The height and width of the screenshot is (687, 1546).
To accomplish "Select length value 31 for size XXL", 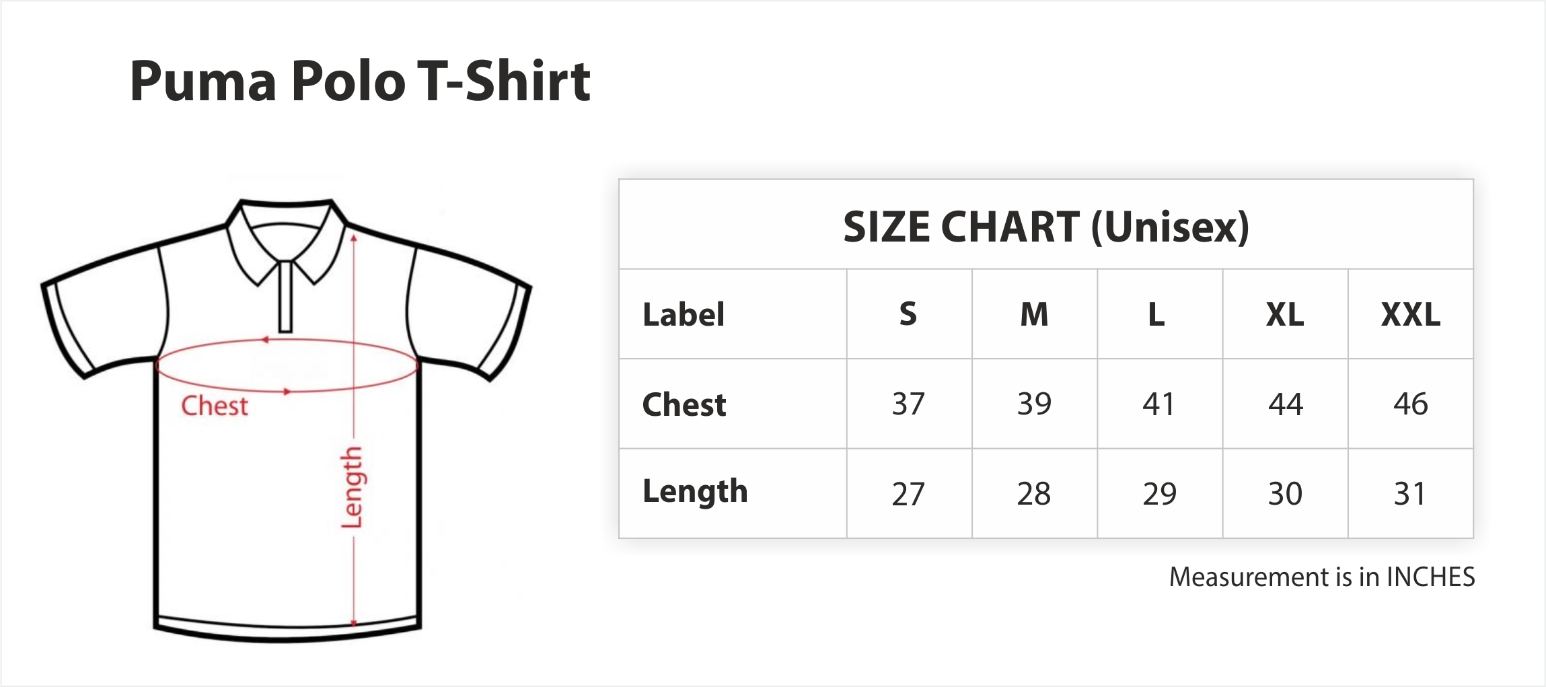I will pyautogui.click(x=1411, y=493).
